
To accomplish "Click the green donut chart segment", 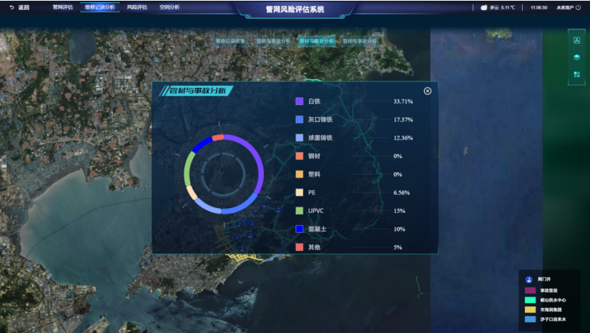I will pos(187,169).
